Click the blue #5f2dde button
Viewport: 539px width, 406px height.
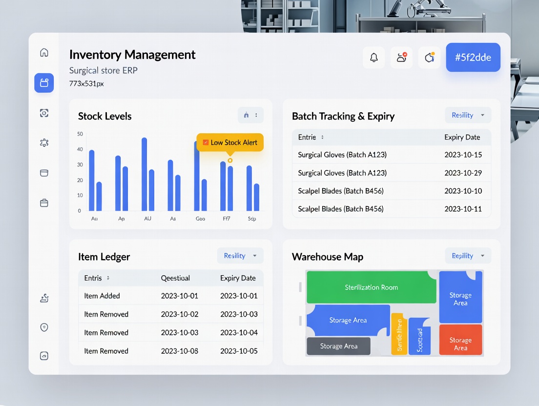(x=473, y=58)
